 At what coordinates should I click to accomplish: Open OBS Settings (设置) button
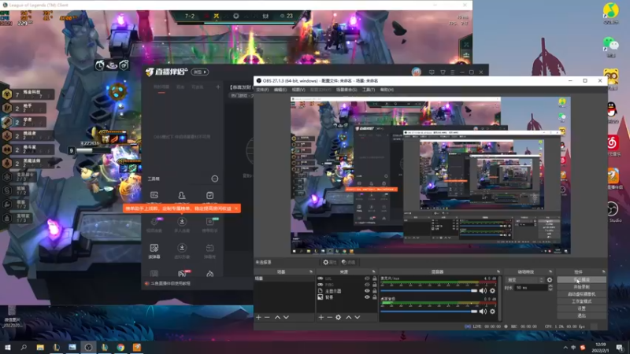point(581,308)
